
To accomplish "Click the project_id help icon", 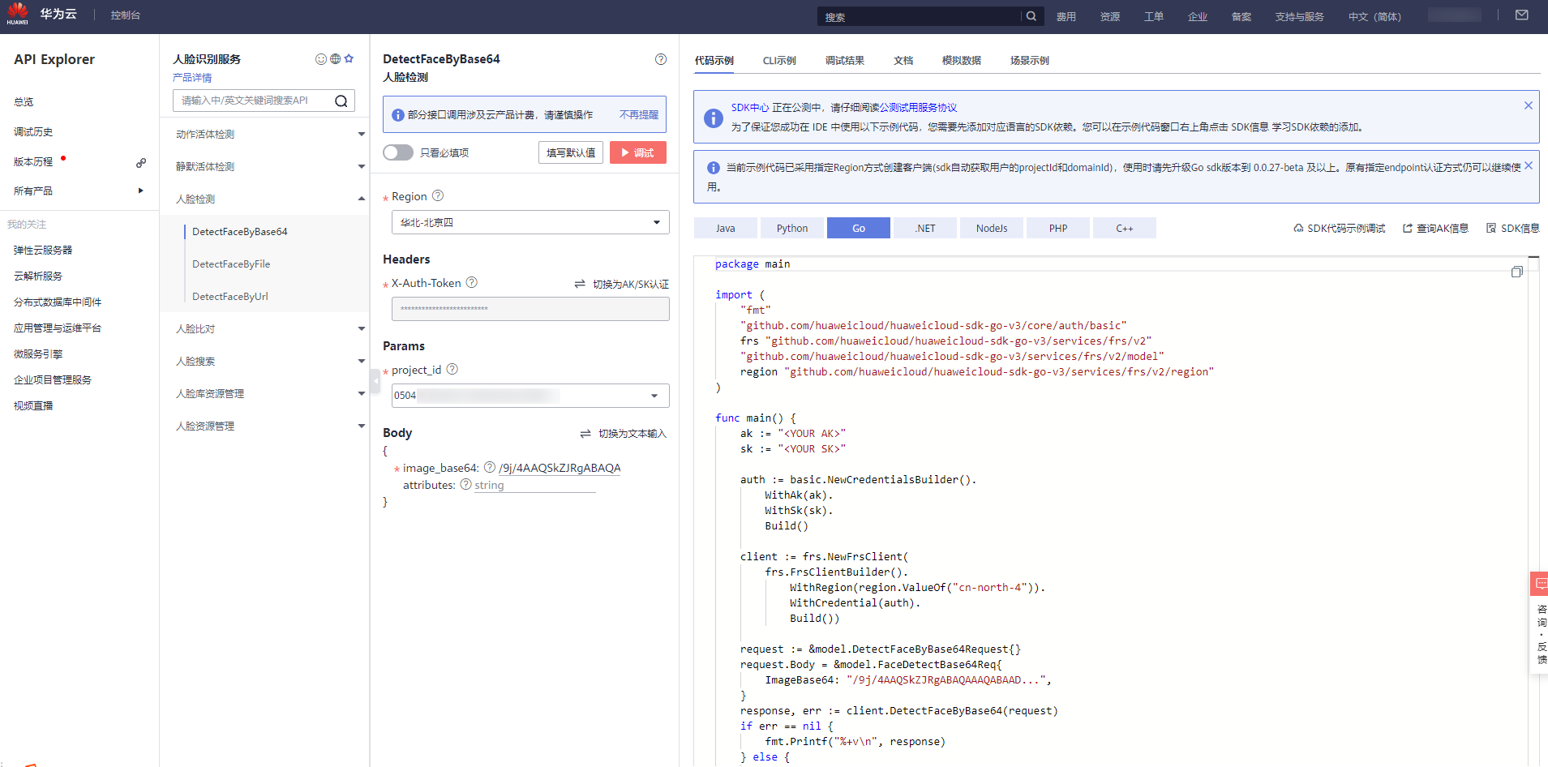I will pyautogui.click(x=452, y=369).
